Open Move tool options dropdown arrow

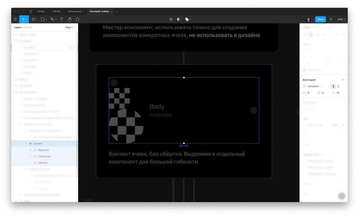pyautogui.click(x=27, y=20)
